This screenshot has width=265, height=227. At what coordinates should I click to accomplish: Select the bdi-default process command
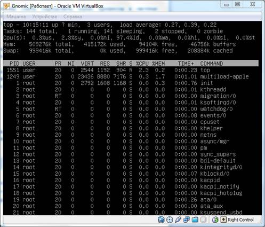coord(218,161)
